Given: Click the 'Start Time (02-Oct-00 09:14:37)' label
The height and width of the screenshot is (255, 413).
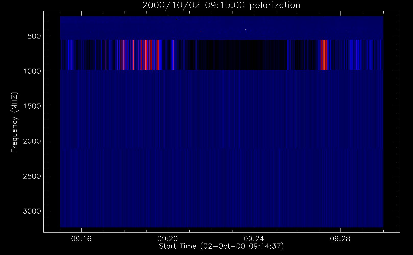Looking at the screenshot, I should pos(221,246).
